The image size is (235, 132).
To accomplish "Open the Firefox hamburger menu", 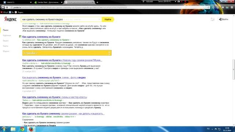I will click(x=232, y=7).
